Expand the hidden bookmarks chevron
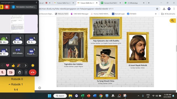 point(156,14)
